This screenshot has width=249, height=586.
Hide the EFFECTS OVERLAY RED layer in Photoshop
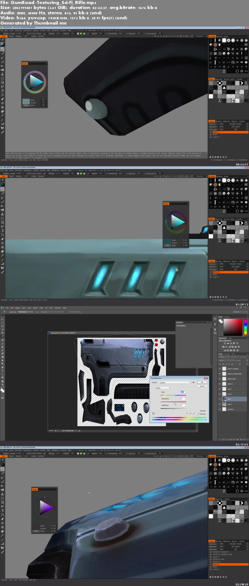220,374
